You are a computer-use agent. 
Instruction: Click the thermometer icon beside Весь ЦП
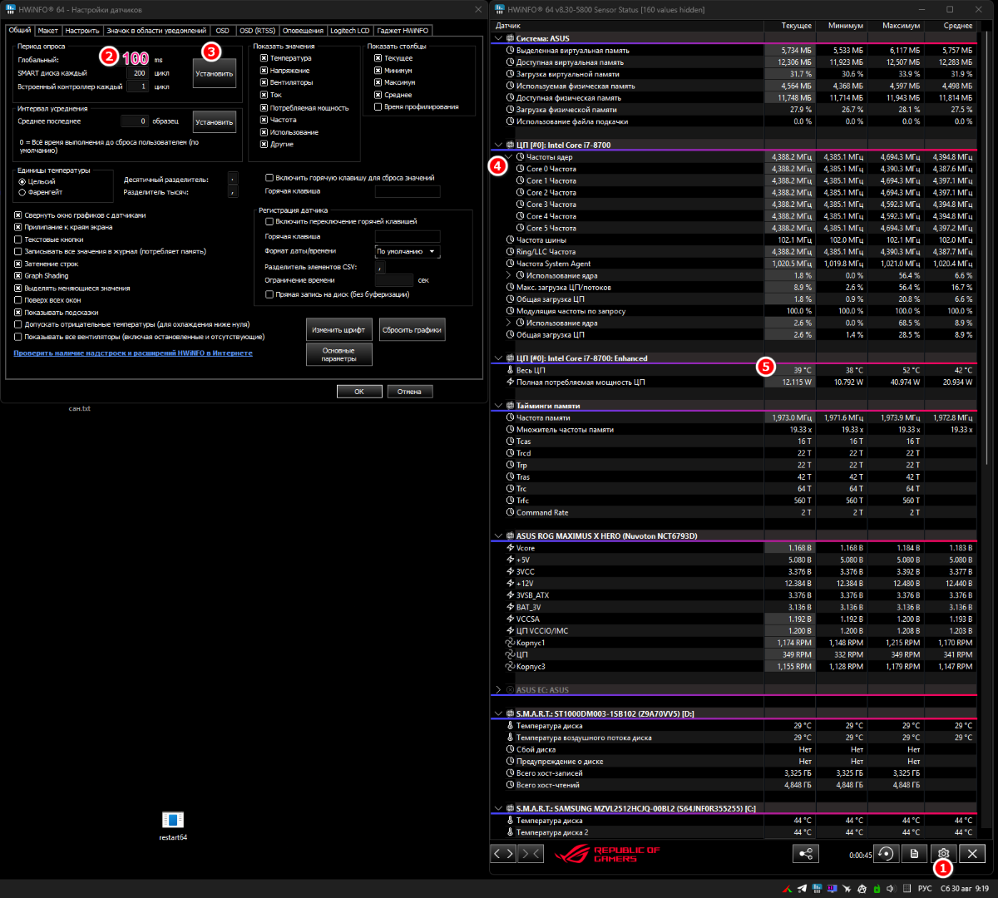click(510, 370)
